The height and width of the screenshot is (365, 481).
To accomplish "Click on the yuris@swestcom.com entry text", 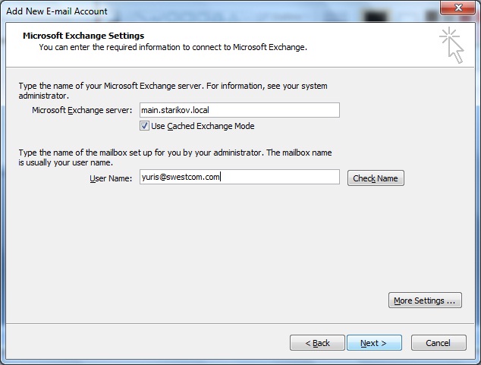I will [181, 178].
